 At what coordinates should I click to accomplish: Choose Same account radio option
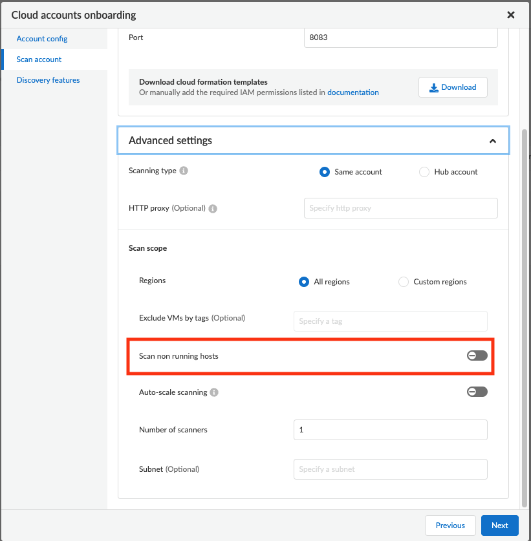(325, 172)
